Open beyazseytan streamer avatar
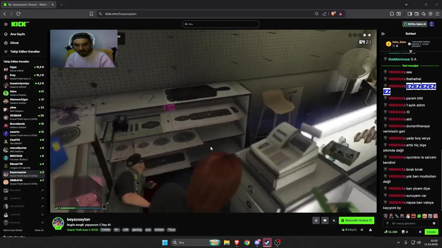Image resolution: width=442 pixels, height=248 pixels. pos(58,223)
